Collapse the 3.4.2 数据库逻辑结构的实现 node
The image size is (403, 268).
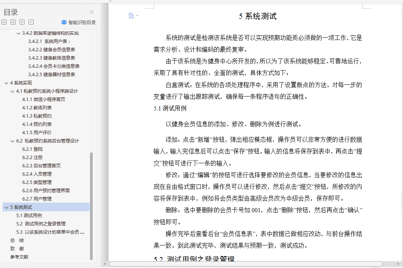tap(18, 33)
